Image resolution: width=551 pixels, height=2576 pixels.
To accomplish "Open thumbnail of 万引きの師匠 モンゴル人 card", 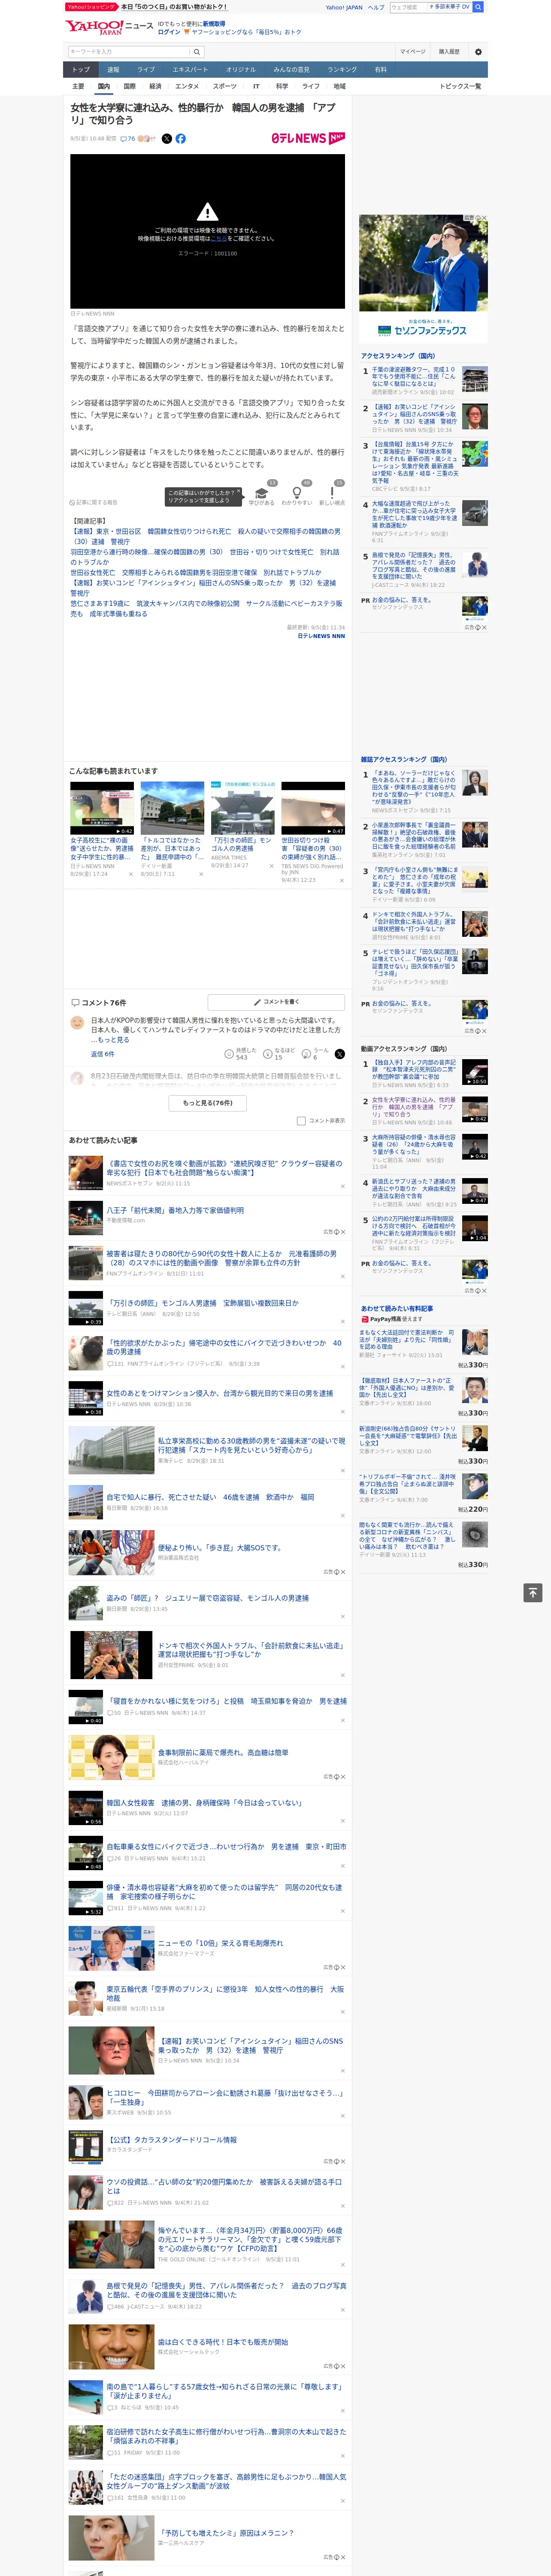I will coord(243,809).
